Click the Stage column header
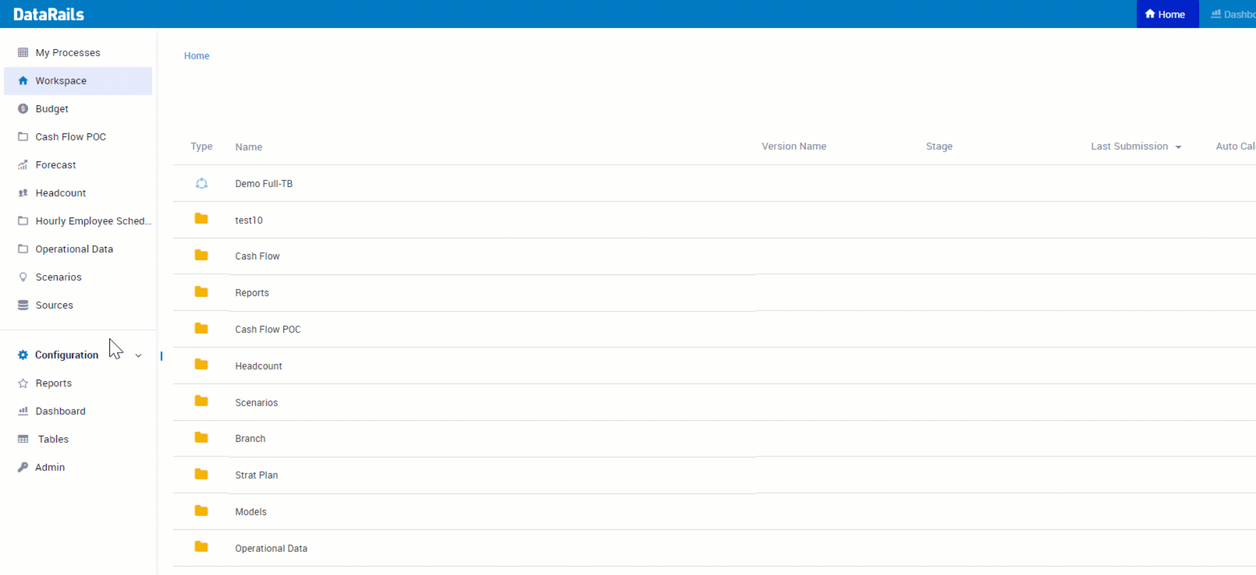 click(x=939, y=146)
